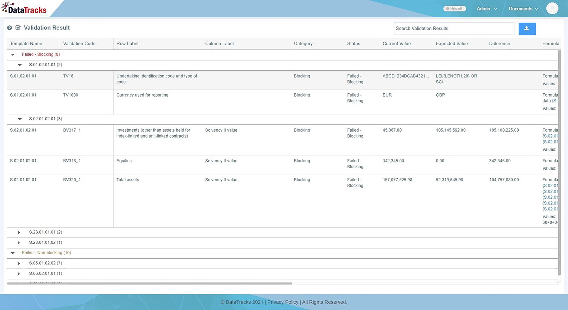Open the user profile avatar
568x310 pixels.
552,8
